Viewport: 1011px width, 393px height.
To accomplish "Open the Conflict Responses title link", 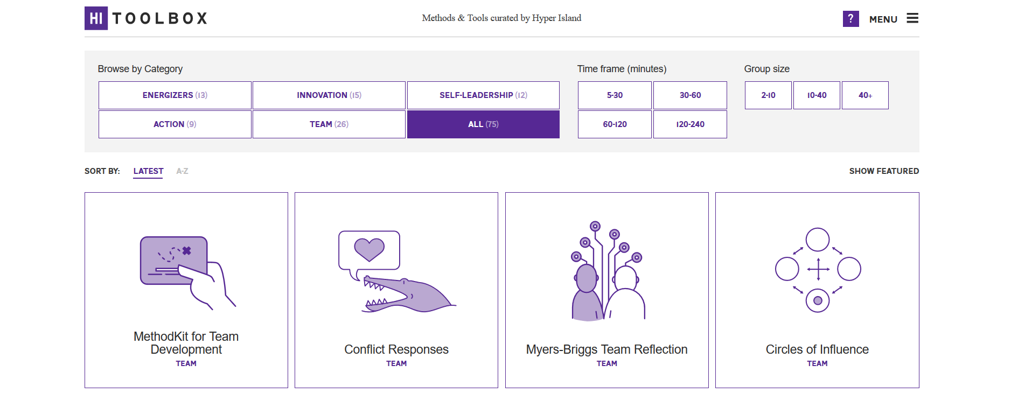I will click(x=396, y=349).
